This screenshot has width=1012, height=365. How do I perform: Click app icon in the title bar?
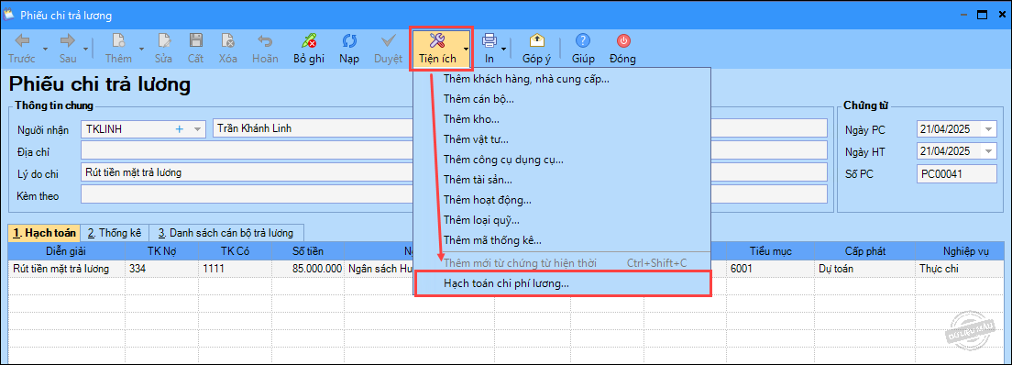pyautogui.click(x=10, y=14)
